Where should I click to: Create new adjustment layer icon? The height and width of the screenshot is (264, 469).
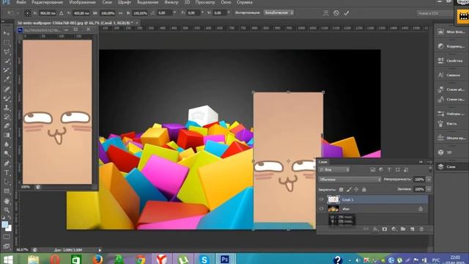tap(394, 230)
